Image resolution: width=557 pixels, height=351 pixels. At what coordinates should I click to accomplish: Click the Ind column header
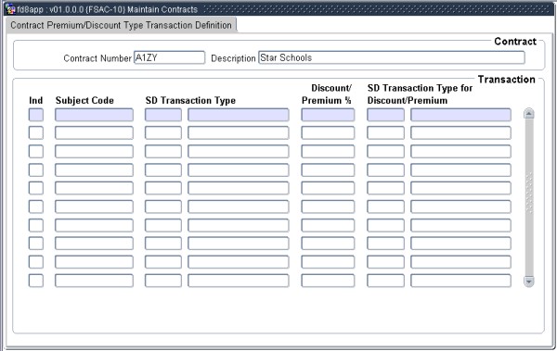36,100
